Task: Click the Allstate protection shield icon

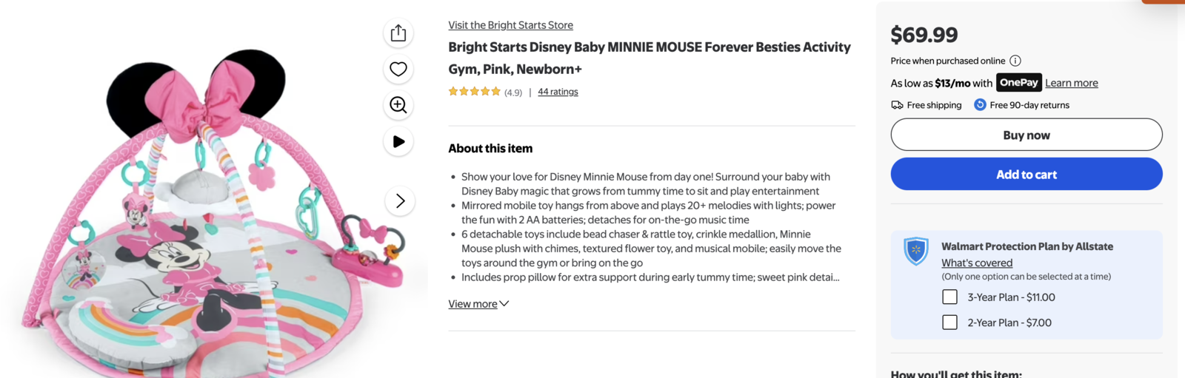Action: (x=916, y=252)
